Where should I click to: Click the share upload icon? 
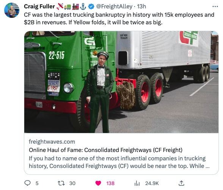pyautogui.click(x=181, y=183)
